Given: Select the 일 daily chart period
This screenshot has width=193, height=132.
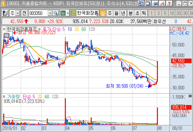Looking at the screenshot, I should click(103, 13).
